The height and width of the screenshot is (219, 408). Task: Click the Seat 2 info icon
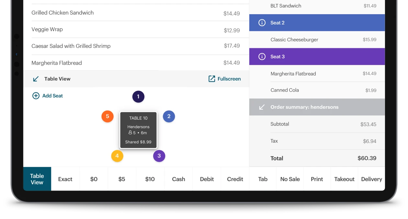pos(262,23)
